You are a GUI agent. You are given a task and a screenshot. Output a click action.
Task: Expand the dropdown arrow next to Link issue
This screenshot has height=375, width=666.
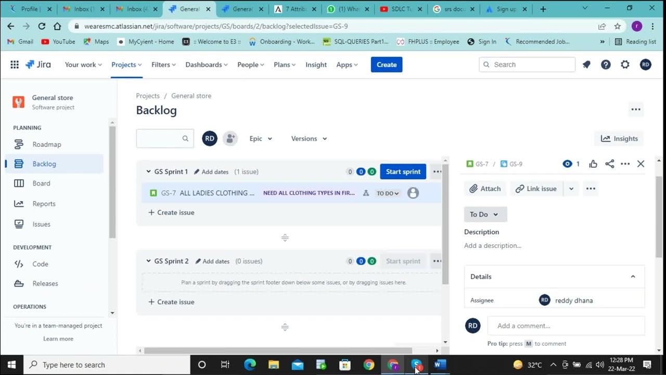tap(571, 189)
